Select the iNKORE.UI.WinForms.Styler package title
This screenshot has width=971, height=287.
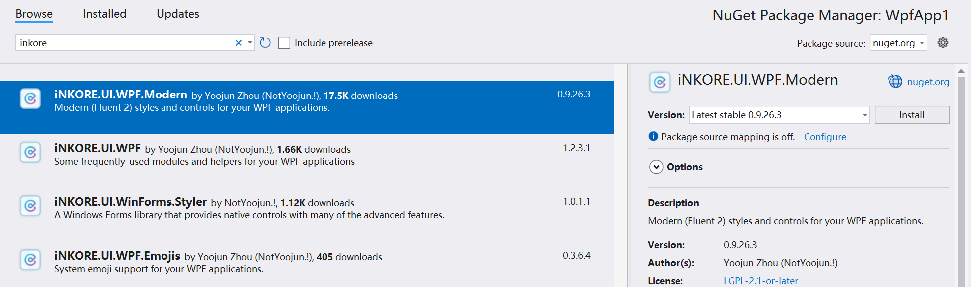pos(131,202)
